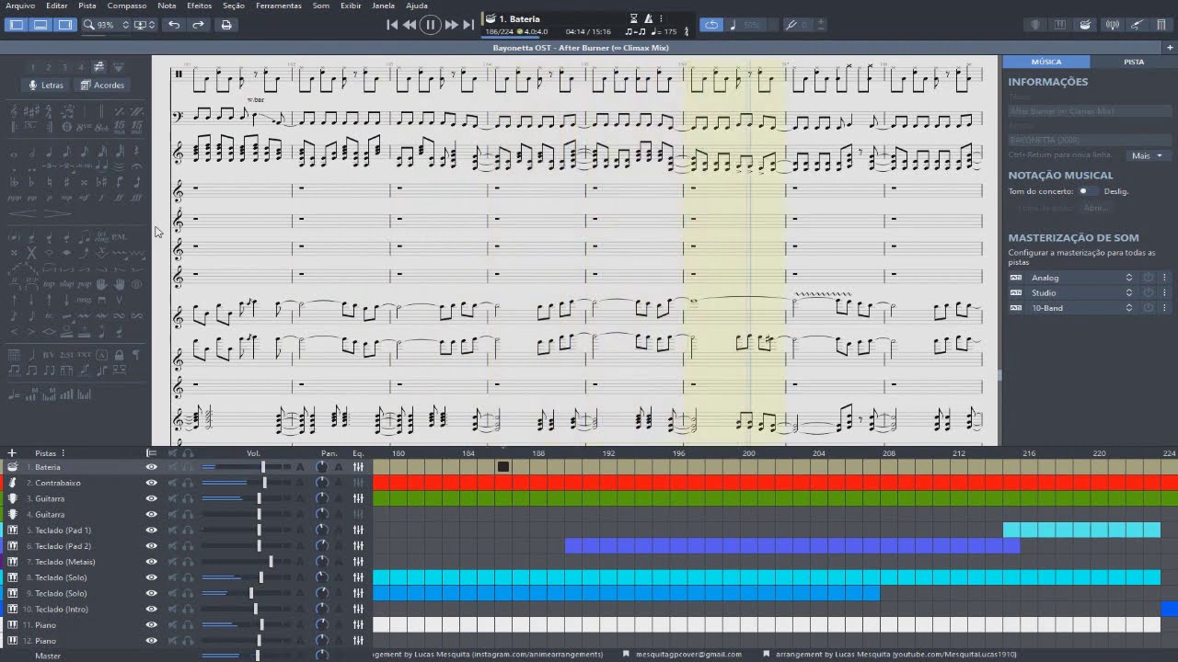Solo the Teclado (Pad 1) track
Viewport: 1178px width, 662px height.
point(188,531)
